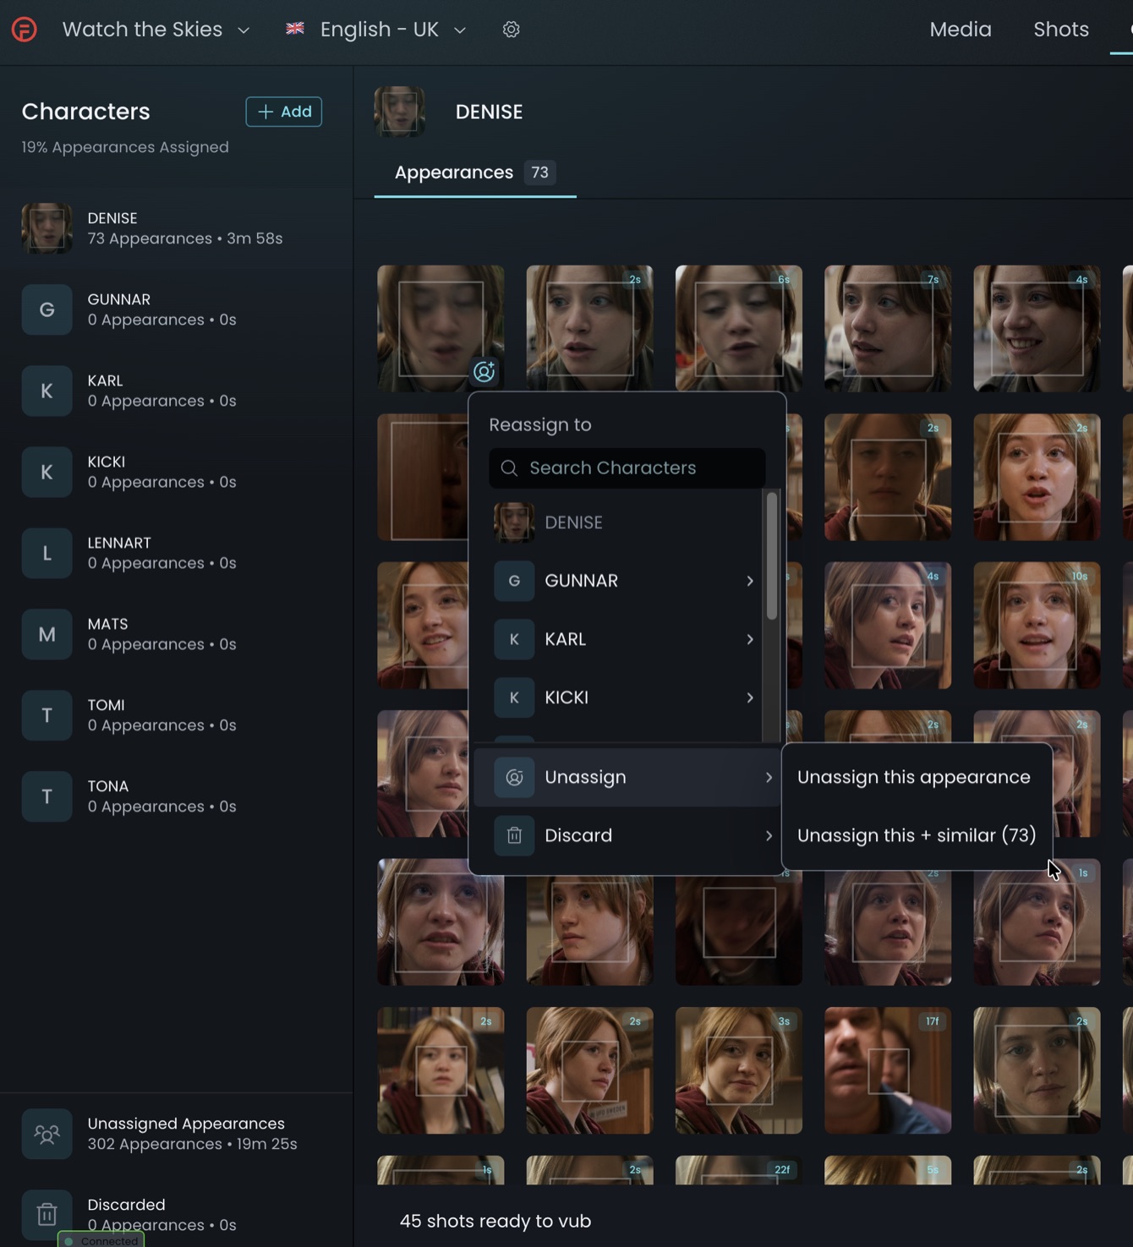Viewport: 1133px width, 1247px height.
Task: Click the reassign list scrollbar
Action: 772,555
